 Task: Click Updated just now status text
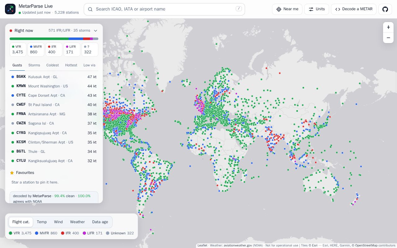click(x=36, y=13)
